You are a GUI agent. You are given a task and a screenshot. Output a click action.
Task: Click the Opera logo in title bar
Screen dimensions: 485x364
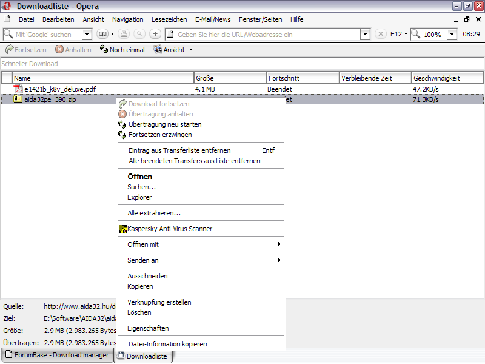click(x=7, y=6)
